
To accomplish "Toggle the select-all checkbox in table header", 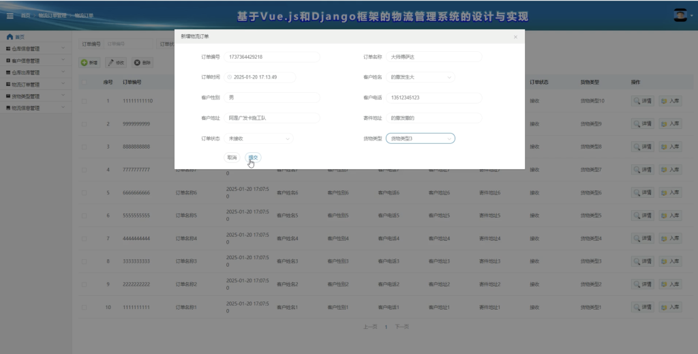I will [84, 83].
